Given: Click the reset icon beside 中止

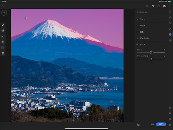Looking at the screenshot, I should [x=138, y=125].
